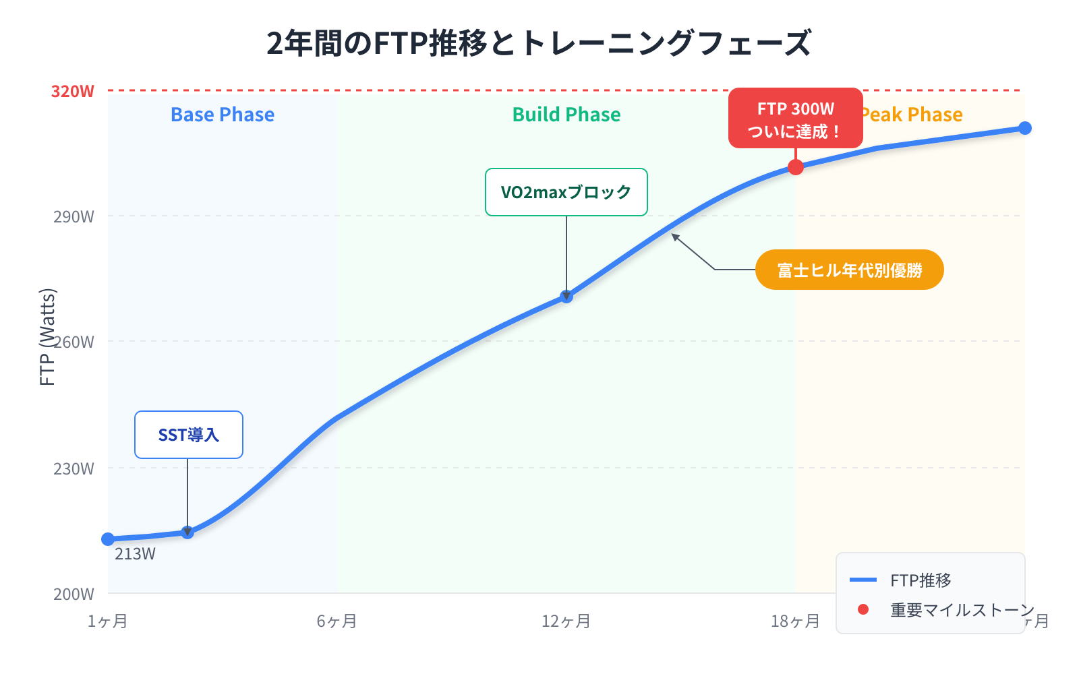Click the chart title text
1079x674 pixels.
coord(538,44)
